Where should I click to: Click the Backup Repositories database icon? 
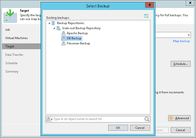point(53,23)
